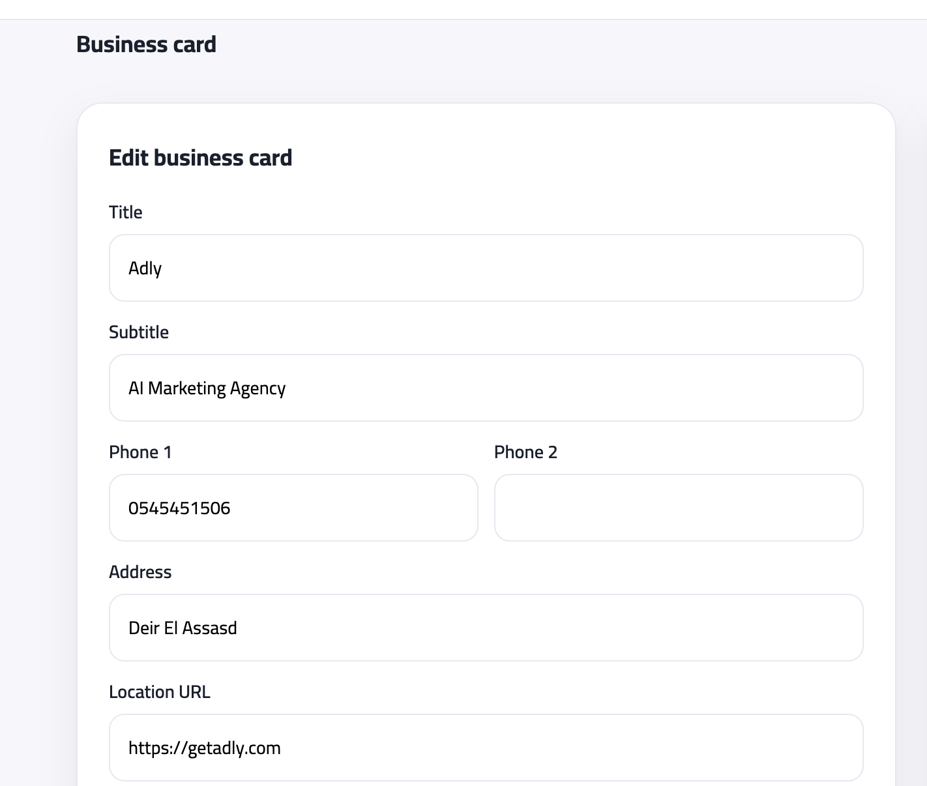
Task: Click inside the rounded Phone 2 border
Action: tap(678, 508)
